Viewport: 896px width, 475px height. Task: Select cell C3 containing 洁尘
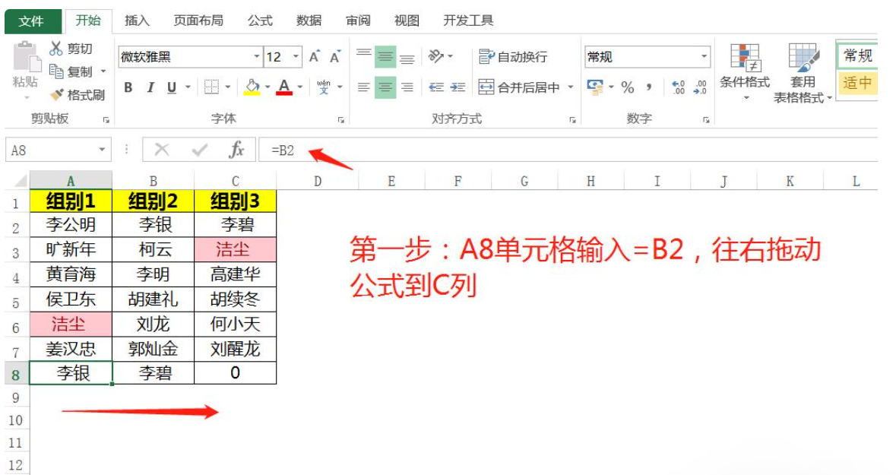235,249
